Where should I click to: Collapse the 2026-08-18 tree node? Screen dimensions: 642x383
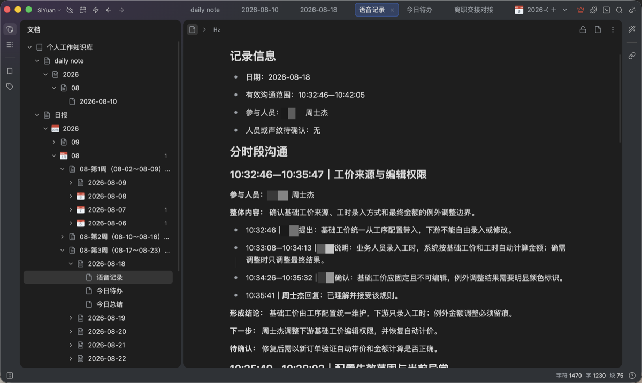click(x=71, y=264)
